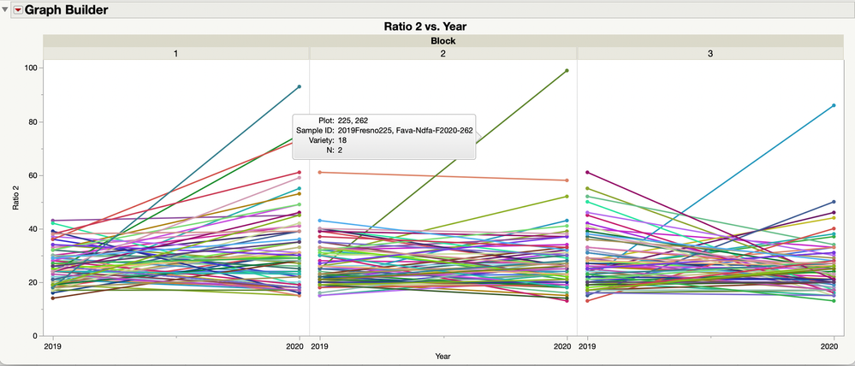Select the Block 1 2020 point near 93

[300, 86]
